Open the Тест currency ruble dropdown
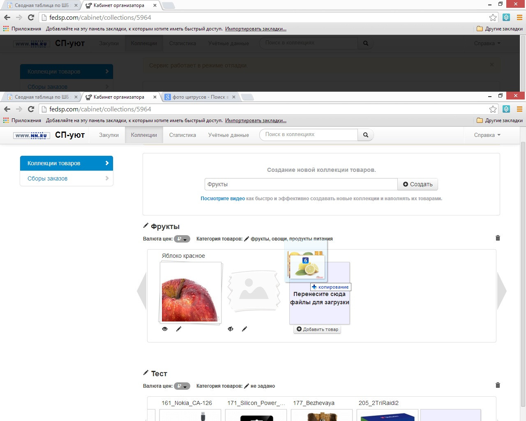 click(x=182, y=386)
